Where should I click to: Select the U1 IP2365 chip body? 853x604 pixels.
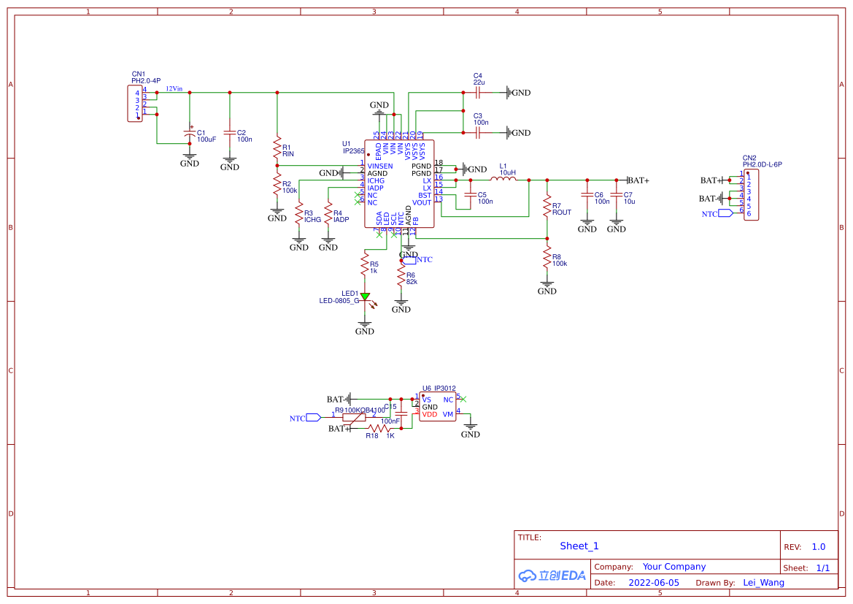[399, 183]
